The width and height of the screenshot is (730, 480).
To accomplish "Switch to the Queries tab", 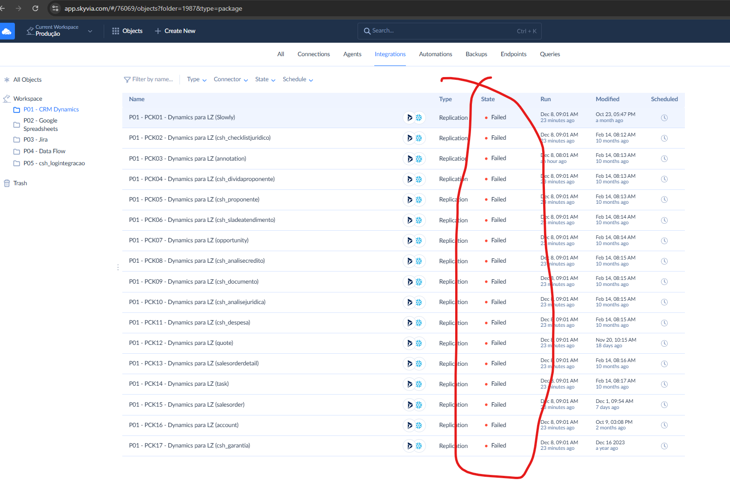I will click(550, 54).
